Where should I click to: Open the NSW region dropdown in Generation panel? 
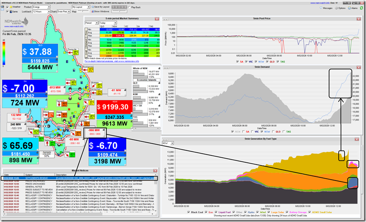[168, 143]
